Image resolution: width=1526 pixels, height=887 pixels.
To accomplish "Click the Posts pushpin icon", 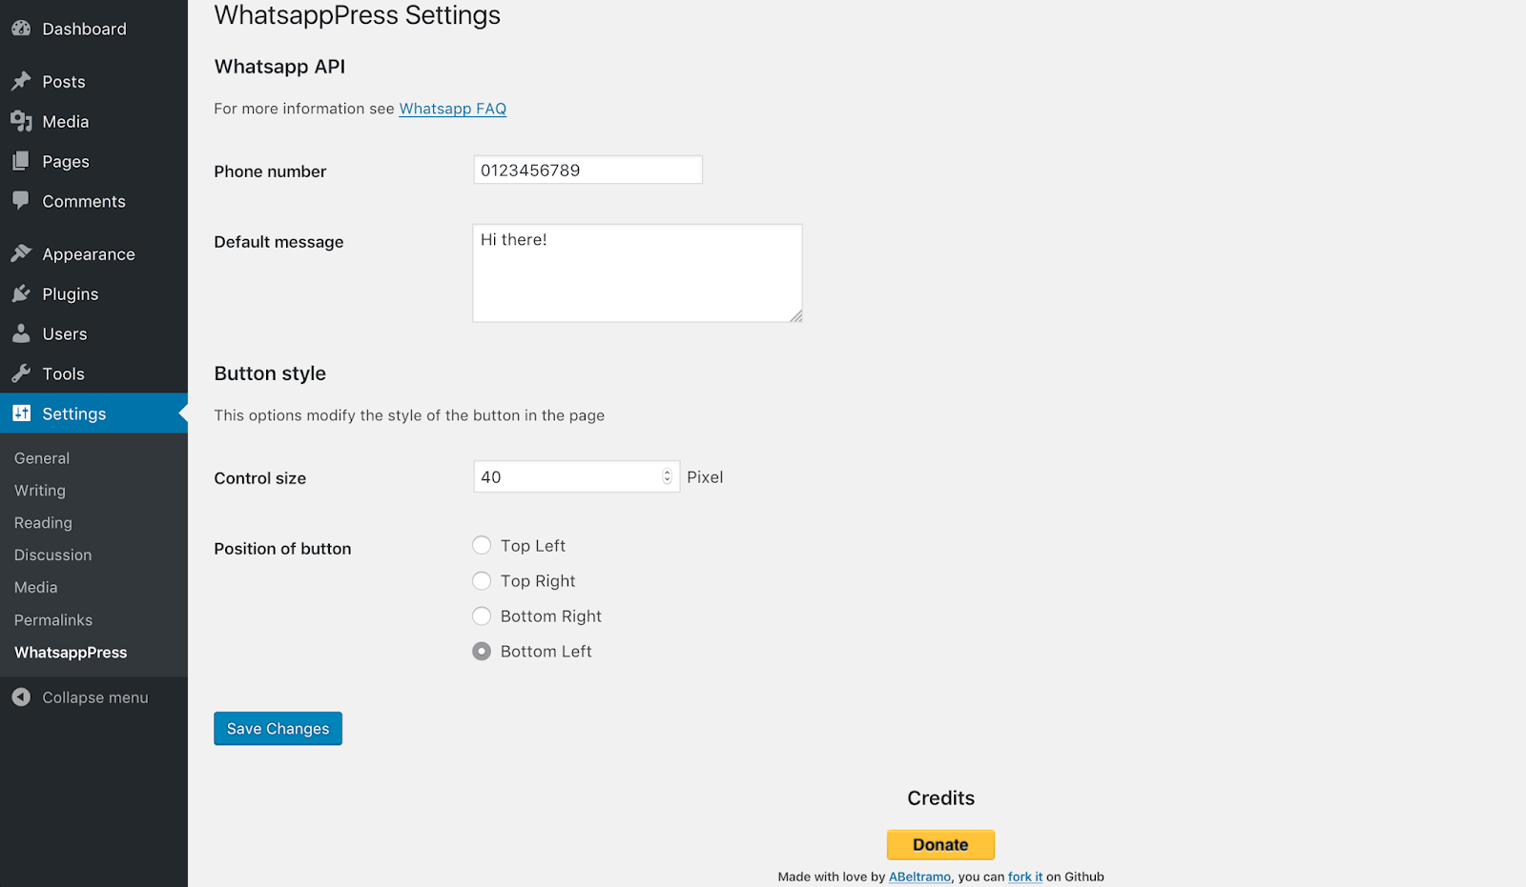I will pyautogui.click(x=21, y=81).
